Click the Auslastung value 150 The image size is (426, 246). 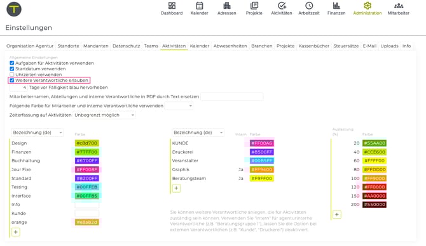point(355,196)
